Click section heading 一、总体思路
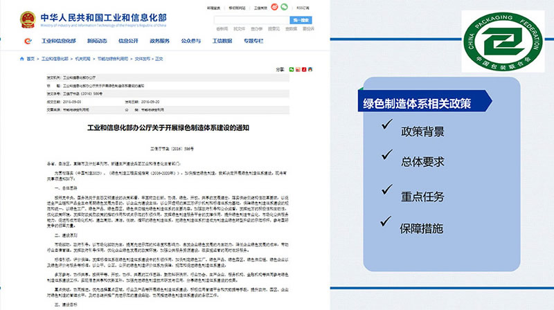Image resolution: width=554 pixels, height=310 pixels. point(66,188)
